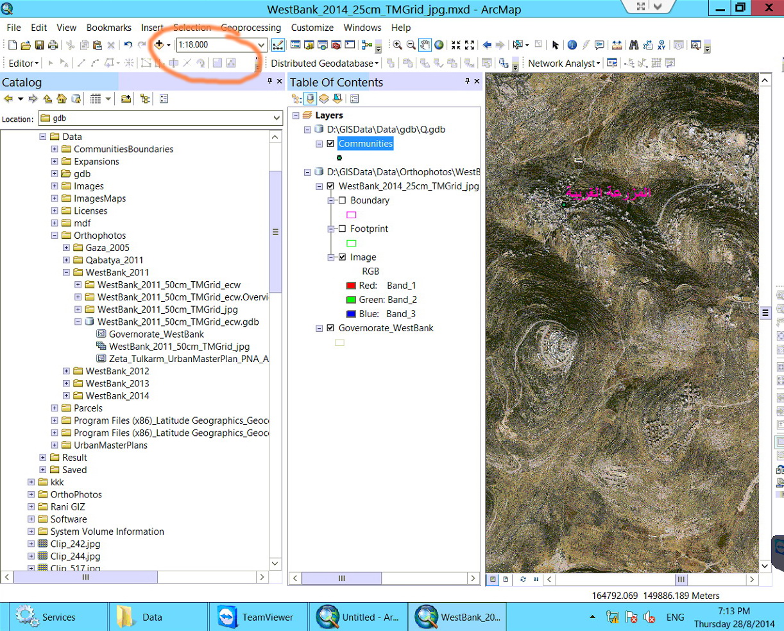Select the Identify tool
Image resolution: width=784 pixels, height=631 pixels.
click(x=572, y=45)
